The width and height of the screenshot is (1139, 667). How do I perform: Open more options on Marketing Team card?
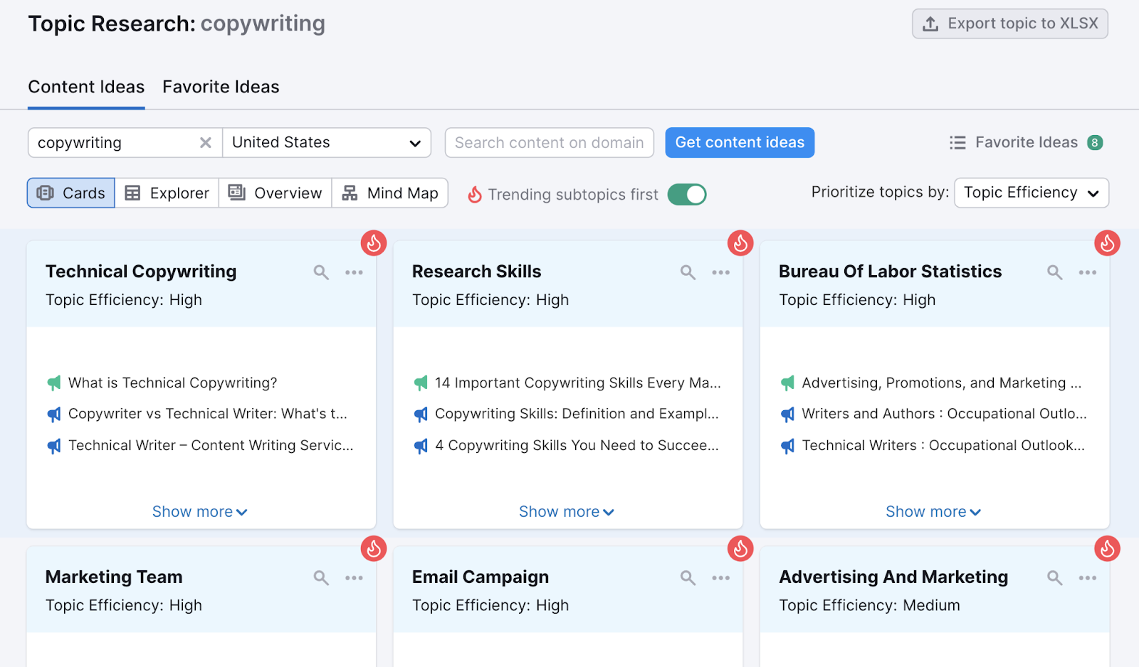tap(355, 578)
